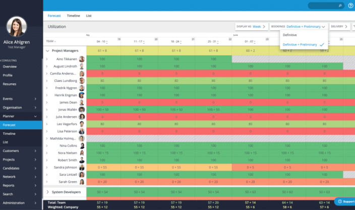Click Jonas Wallén's avatar picture
This screenshot has width=355, height=210.
(x=82, y=110)
